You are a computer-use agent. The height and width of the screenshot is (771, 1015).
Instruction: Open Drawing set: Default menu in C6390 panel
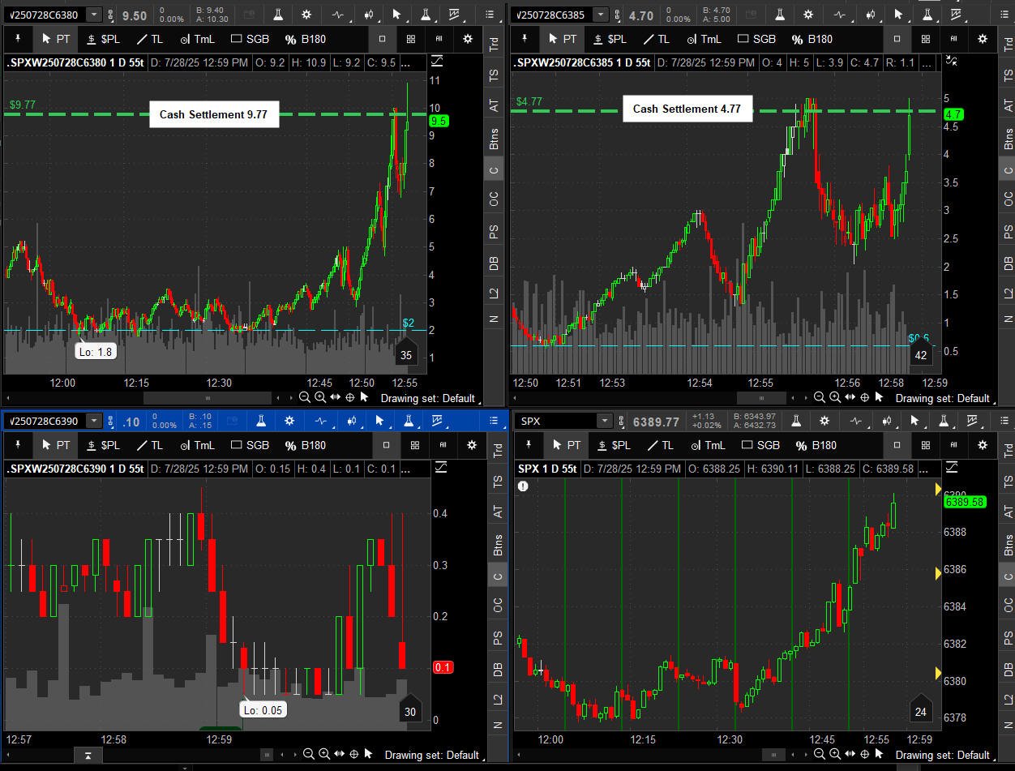tap(430, 755)
